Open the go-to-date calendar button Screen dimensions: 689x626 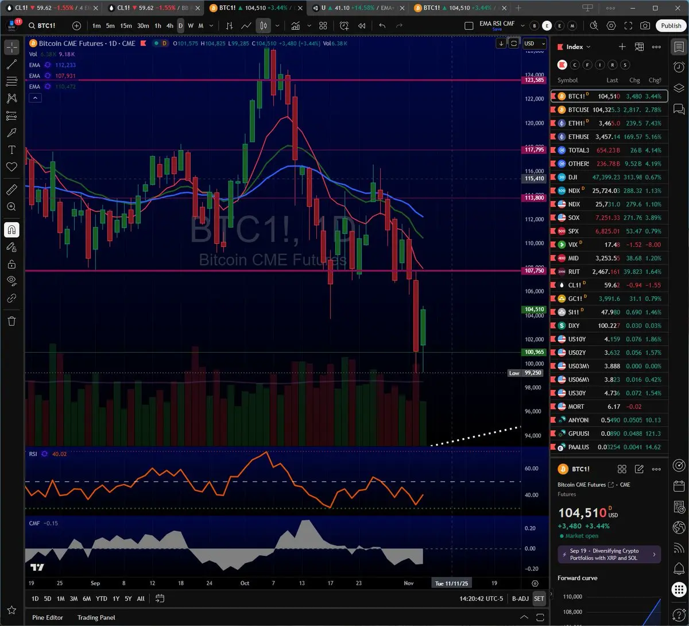click(160, 598)
